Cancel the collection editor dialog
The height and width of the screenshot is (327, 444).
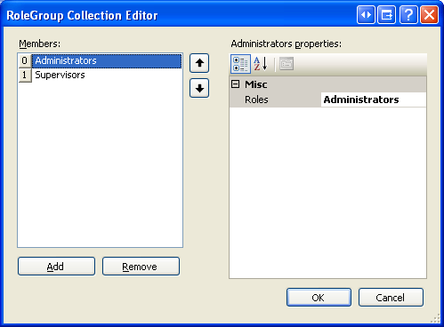[391, 297]
